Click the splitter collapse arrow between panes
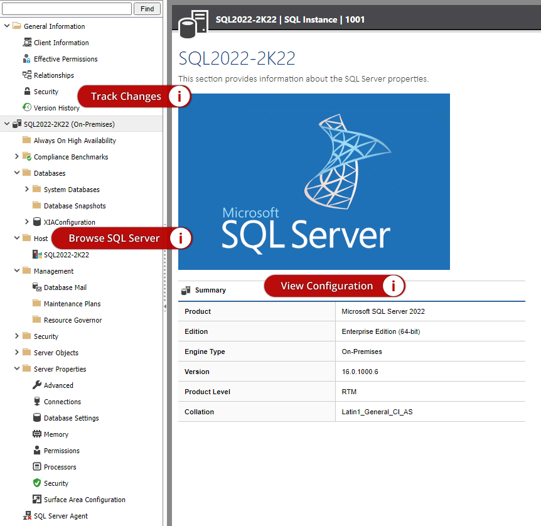The height and width of the screenshot is (526, 541). tap(165, 306)
